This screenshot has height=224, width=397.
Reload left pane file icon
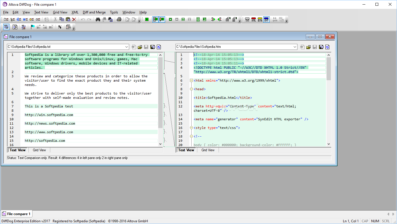[x=159, y=47]
